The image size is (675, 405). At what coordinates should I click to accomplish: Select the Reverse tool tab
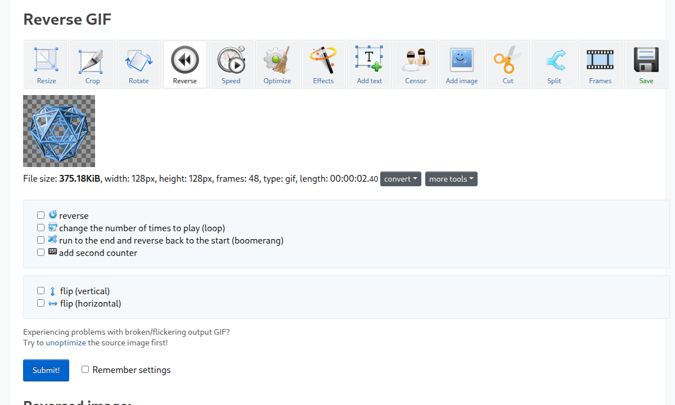[x=185, y=64]
